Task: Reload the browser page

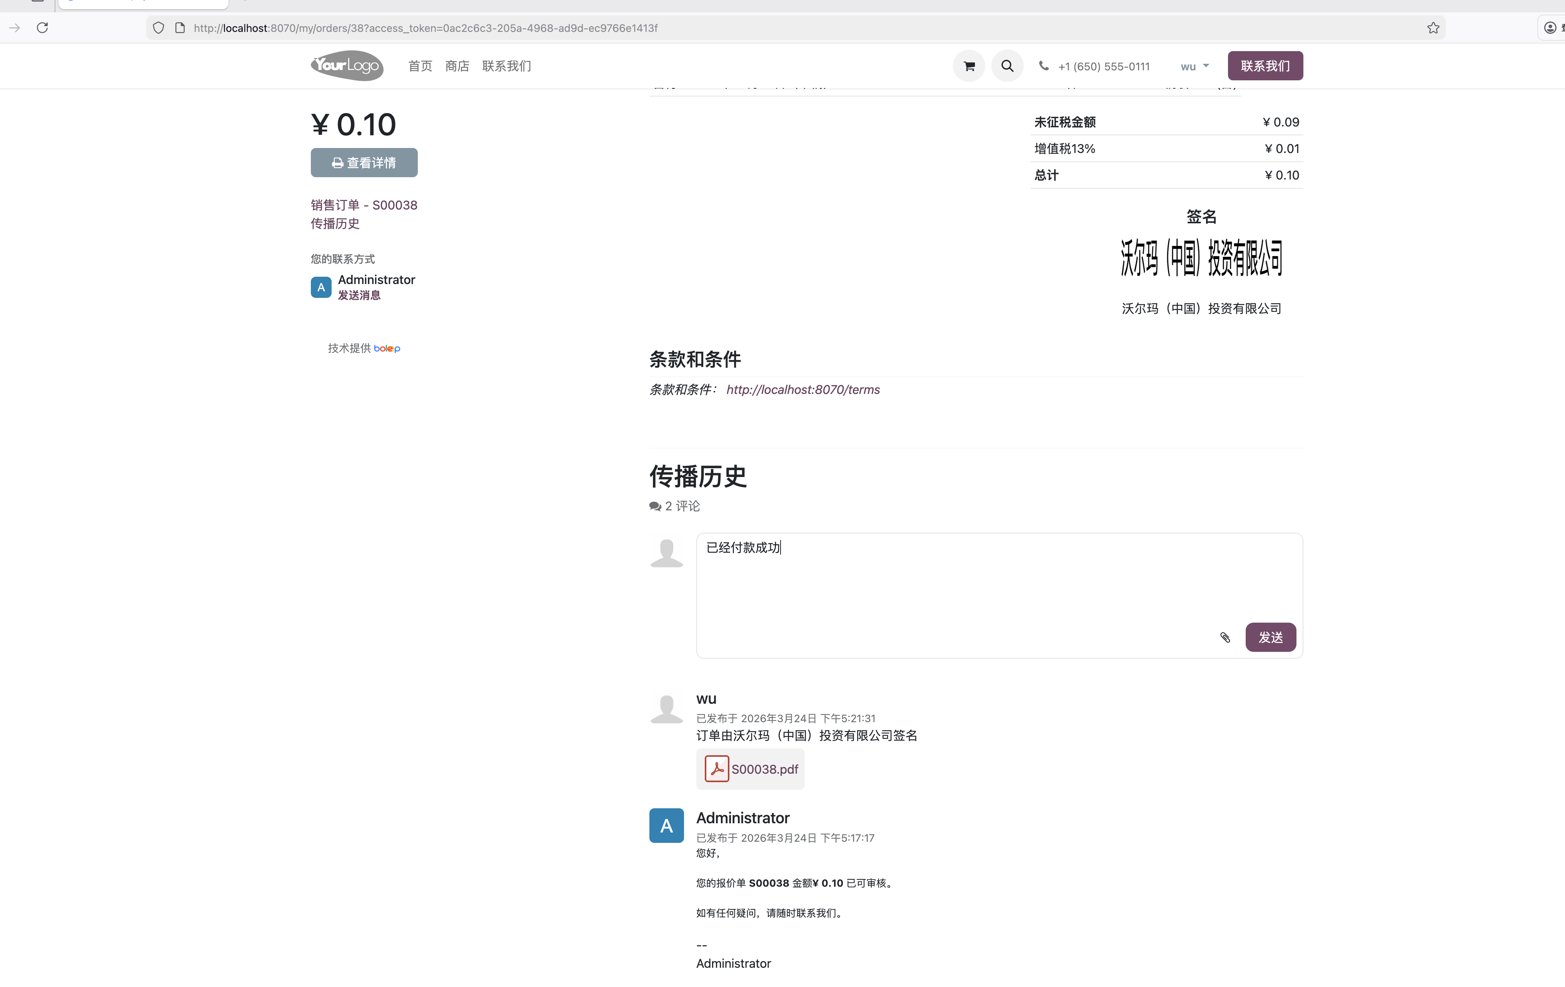Action: coord(42,28)
